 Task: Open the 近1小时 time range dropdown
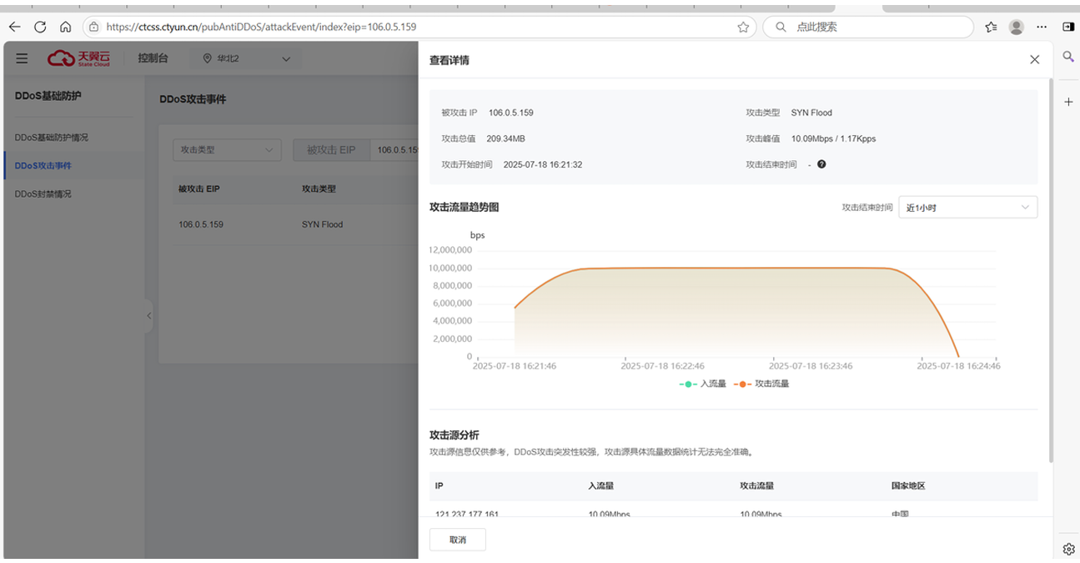pos(967,208)
